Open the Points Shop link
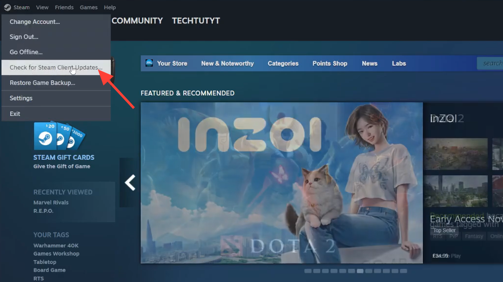Image resolution: width=503 pixels, height=282 pixels. [x=330, y=63]
